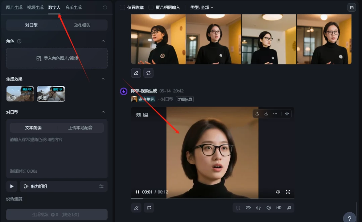
Task: Select the 文本朗读 option
Action: pos(33,128)
